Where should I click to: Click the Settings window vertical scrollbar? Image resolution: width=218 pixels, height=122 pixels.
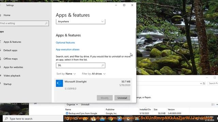click(136, 48)
